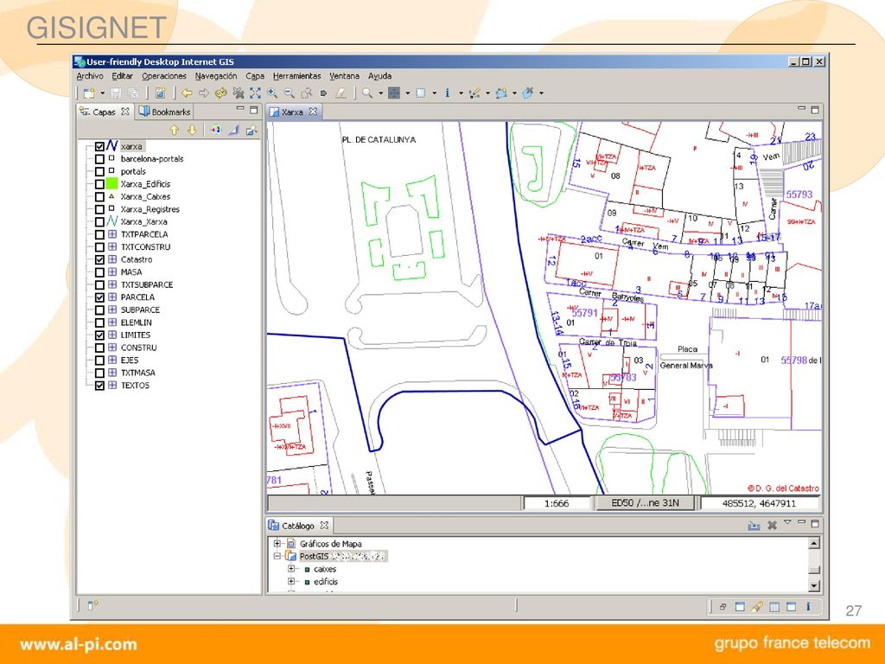
Task: Refresh the map using yellow arrows icon
Action: [x=220, y=93]
